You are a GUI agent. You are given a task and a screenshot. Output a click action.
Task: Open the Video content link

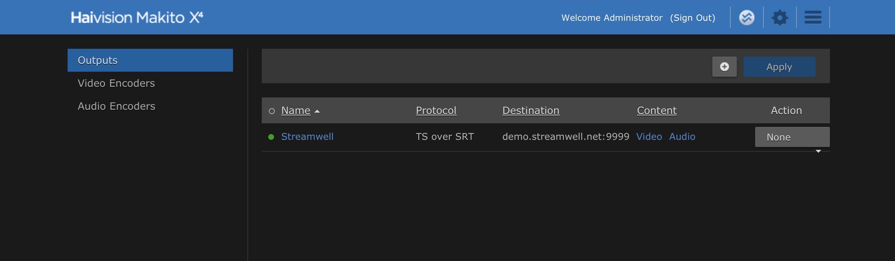[649, 137]
